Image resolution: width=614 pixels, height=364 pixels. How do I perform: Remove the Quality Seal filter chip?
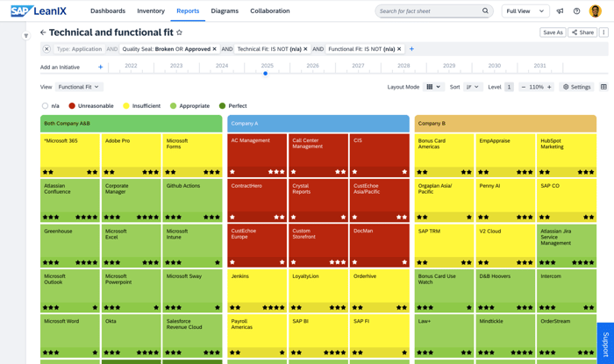(x=215, y=49)
